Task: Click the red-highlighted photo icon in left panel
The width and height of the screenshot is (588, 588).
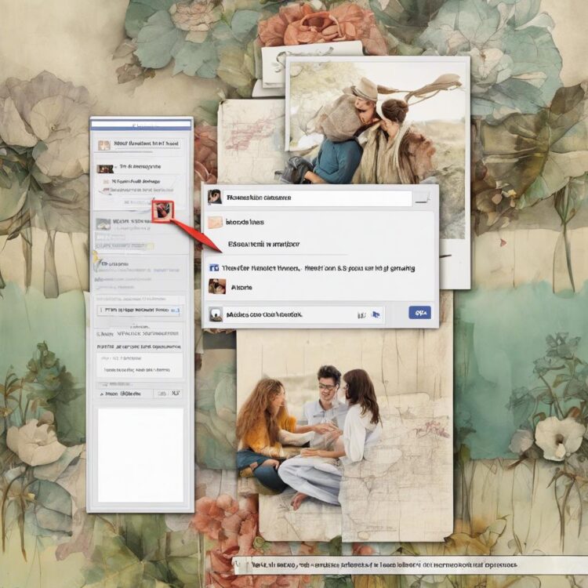Action: coord(163,210)
